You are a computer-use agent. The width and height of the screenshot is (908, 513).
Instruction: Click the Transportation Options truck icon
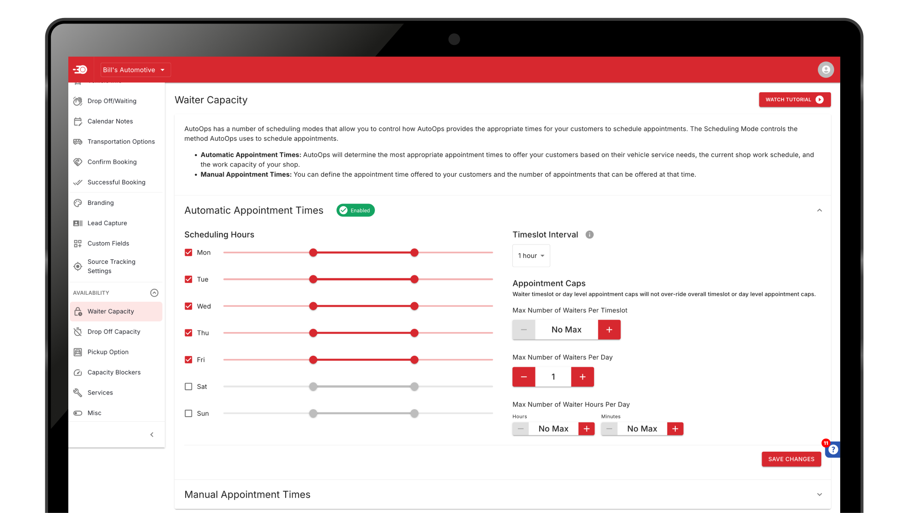coord(78,142)
